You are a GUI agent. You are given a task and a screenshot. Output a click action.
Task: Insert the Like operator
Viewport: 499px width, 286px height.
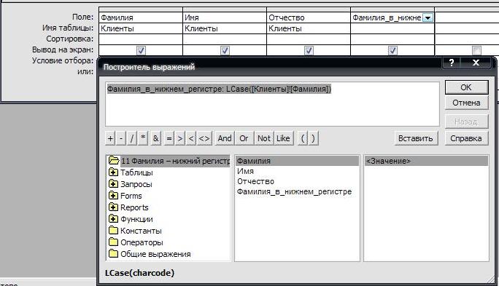[283, 138]
